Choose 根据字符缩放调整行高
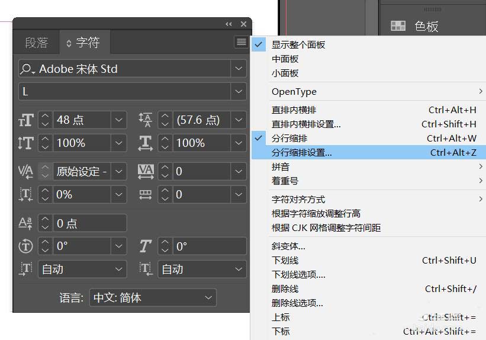 (x=369, y=213)
